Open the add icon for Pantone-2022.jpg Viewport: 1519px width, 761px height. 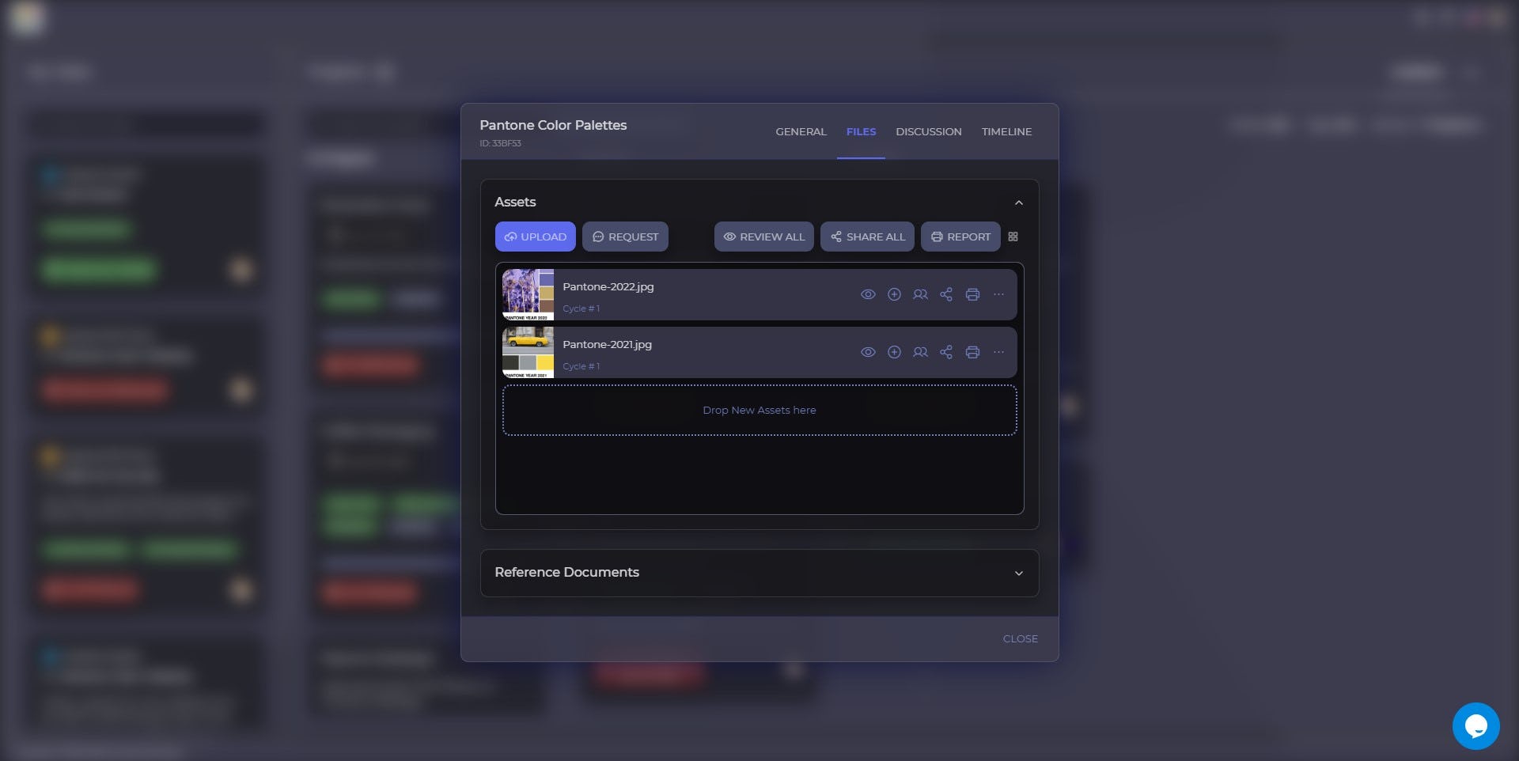894,294
